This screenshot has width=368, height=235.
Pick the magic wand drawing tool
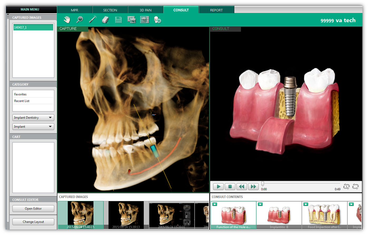(x=92, y=20)
